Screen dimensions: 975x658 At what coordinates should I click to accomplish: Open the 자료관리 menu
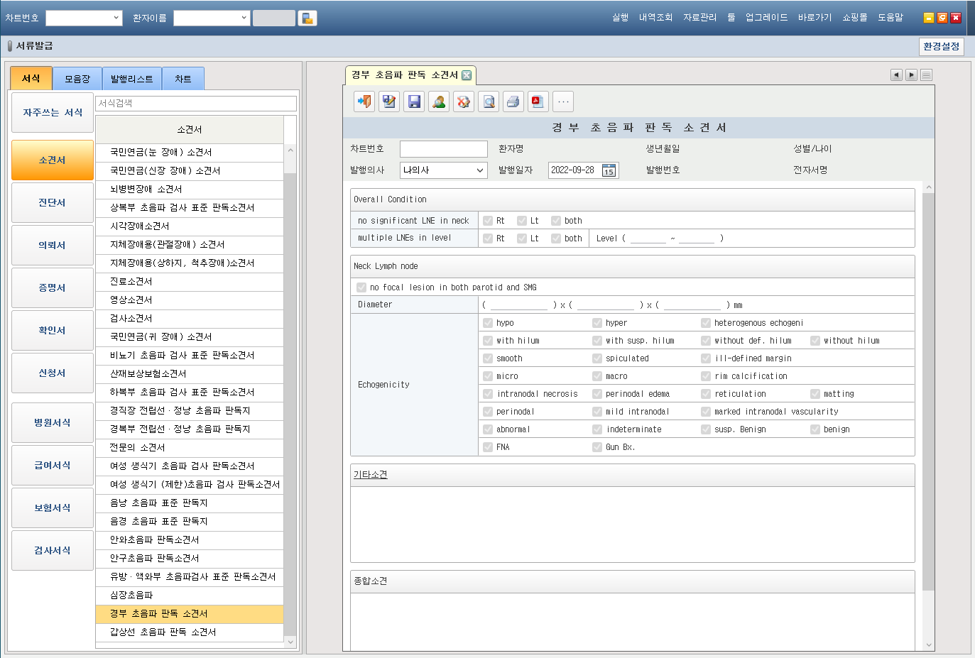point(699,18)
